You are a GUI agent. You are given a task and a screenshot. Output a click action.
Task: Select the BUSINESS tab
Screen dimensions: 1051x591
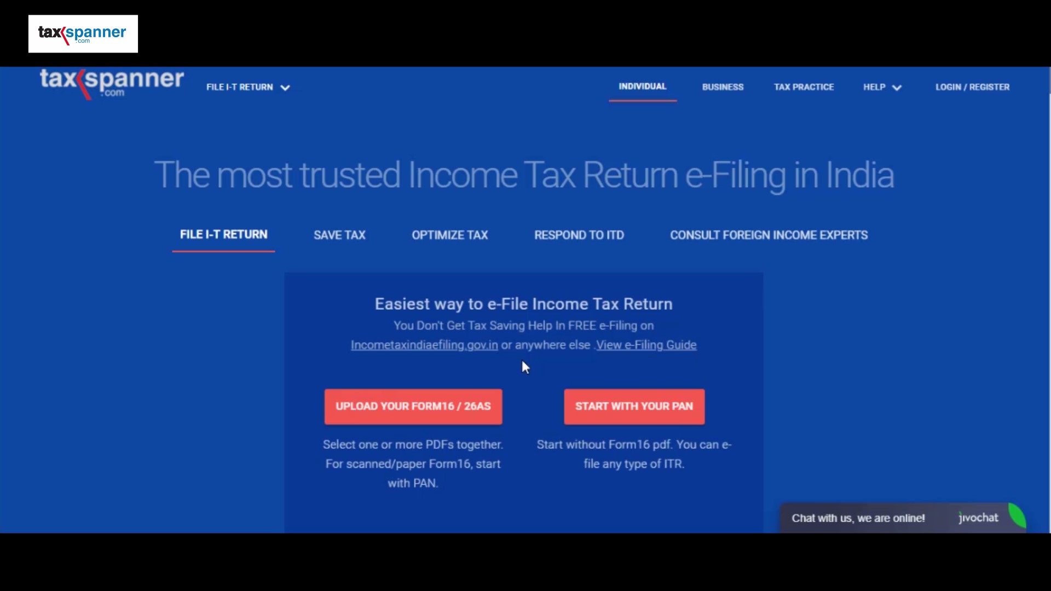tap(723, 86)
